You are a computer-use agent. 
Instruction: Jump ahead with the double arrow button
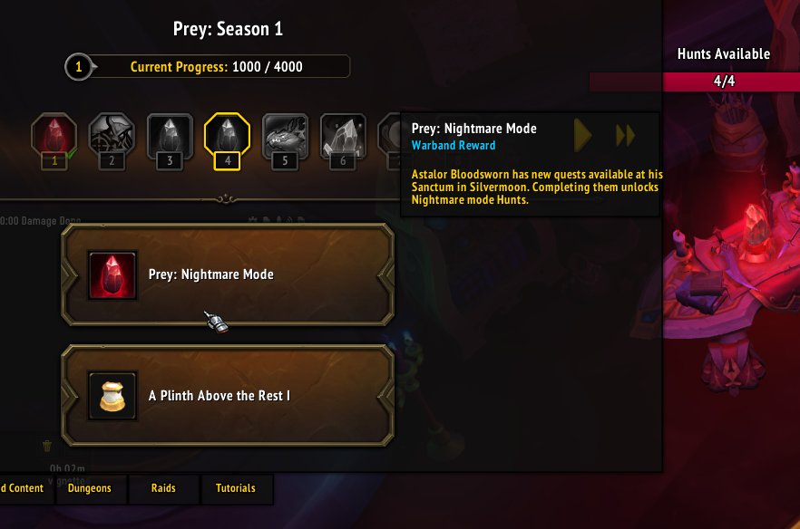[x=625, y=136]
